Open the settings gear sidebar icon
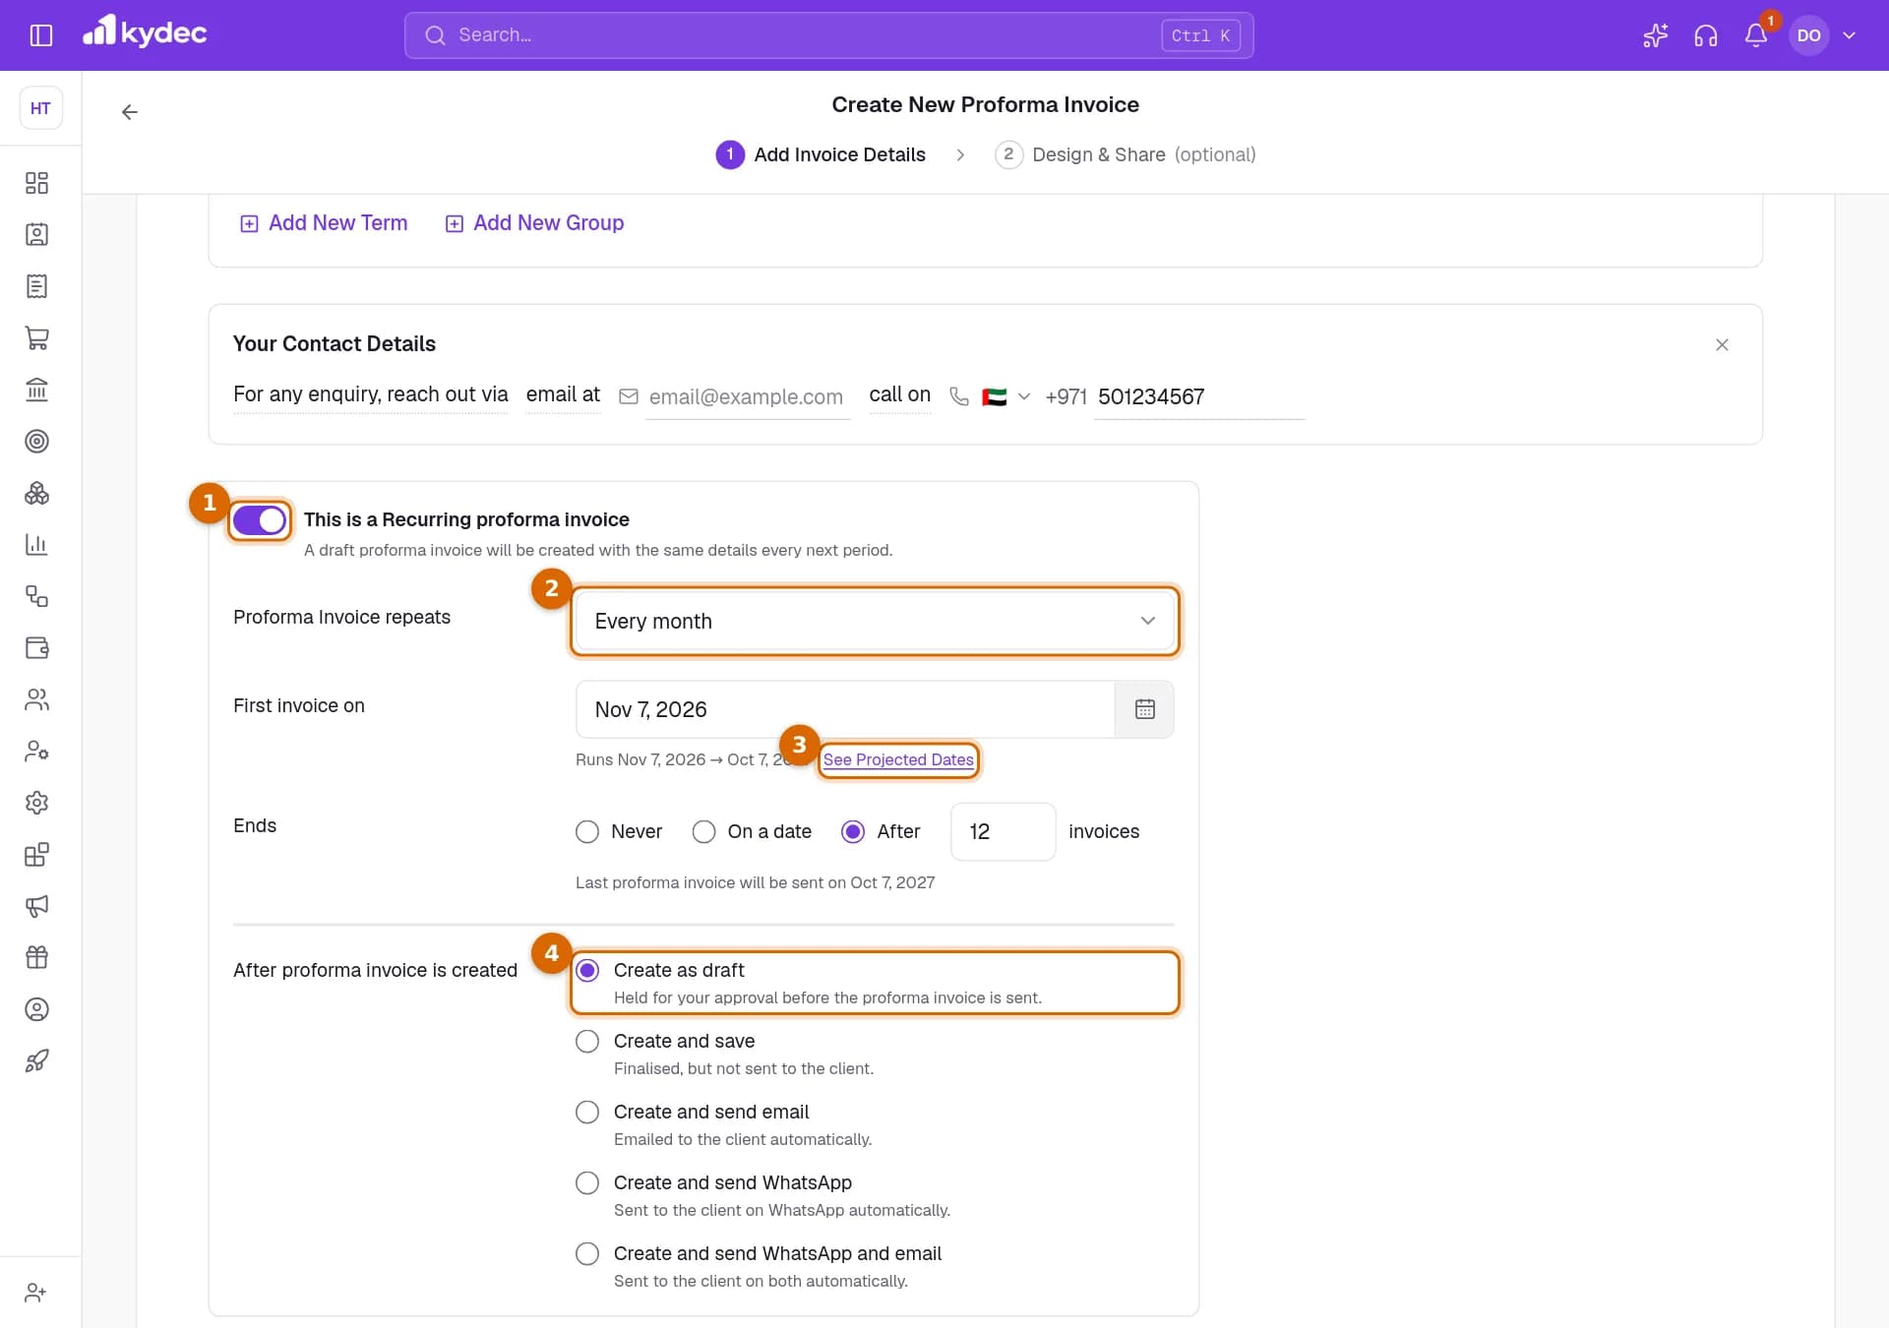The height and width of the screenshot is (1328, 1889). tap(36, 803)
